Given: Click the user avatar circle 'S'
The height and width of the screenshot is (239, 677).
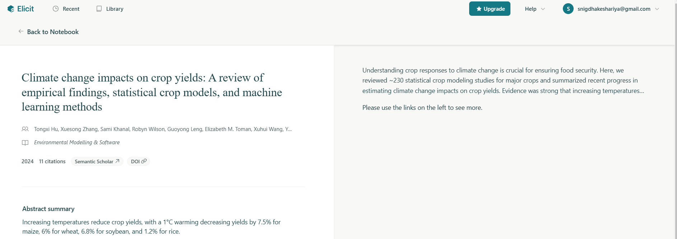Looking at the screenshot, I should click(568, 9).
